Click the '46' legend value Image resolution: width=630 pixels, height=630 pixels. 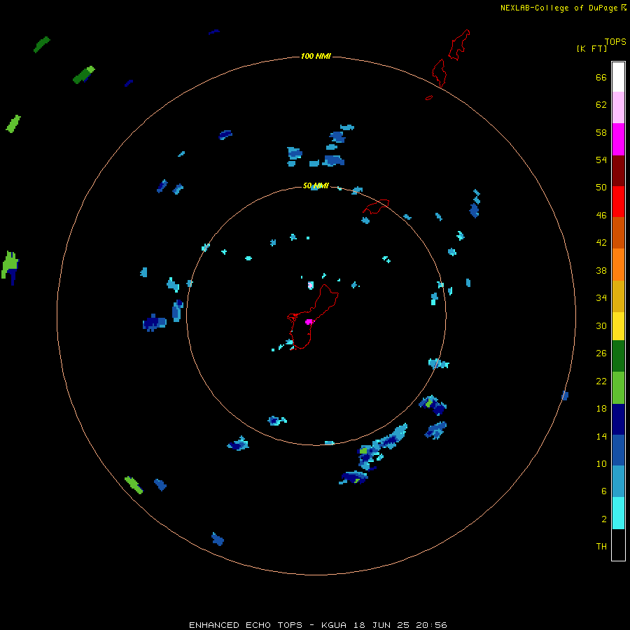click(601, 215)
